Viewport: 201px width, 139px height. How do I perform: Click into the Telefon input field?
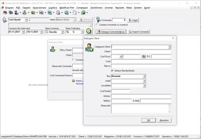pos(121,101)
